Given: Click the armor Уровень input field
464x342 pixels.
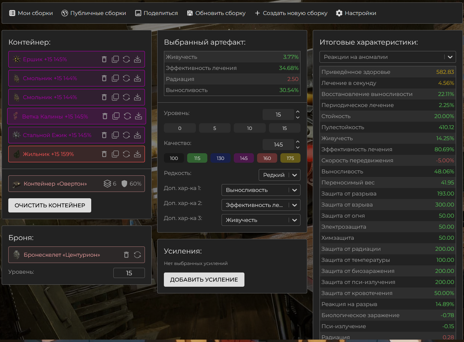Looking at the screenshot, I should coord(129,273).
